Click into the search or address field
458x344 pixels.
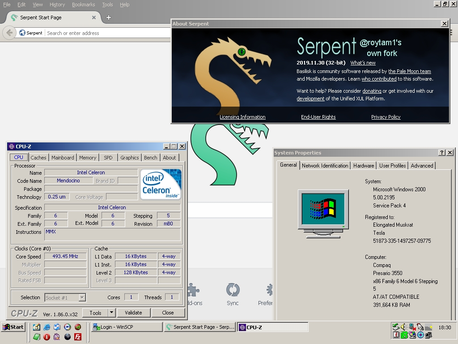coord(107,33)
